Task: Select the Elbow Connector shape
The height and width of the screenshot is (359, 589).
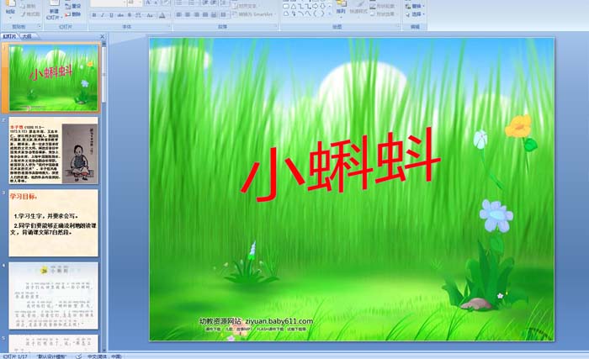Action: (x=301, y=7)
